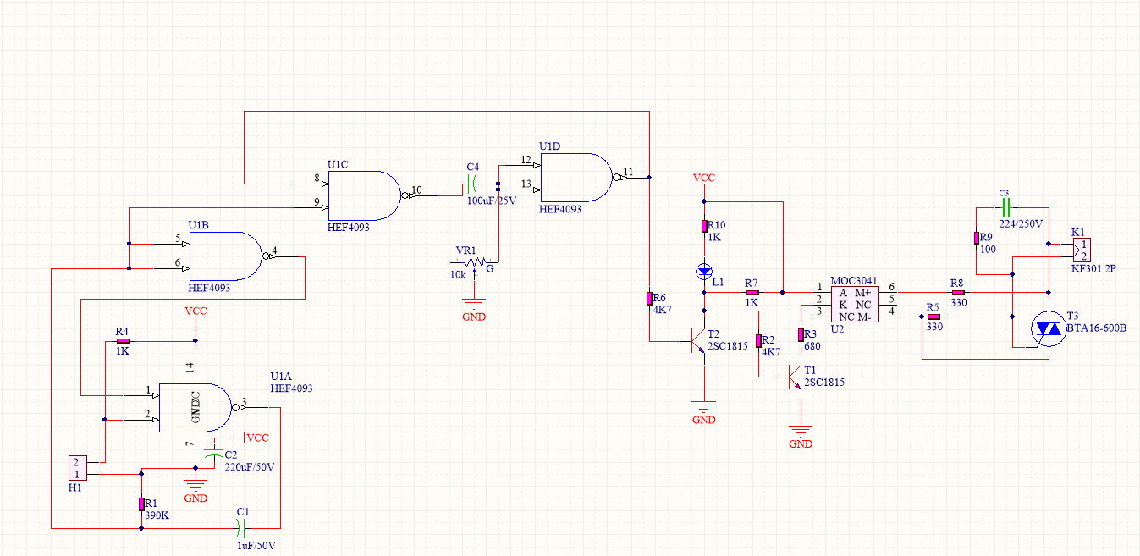Pick the U1A NAND gate body
The image size is (1140, 556).
point(195,408)
